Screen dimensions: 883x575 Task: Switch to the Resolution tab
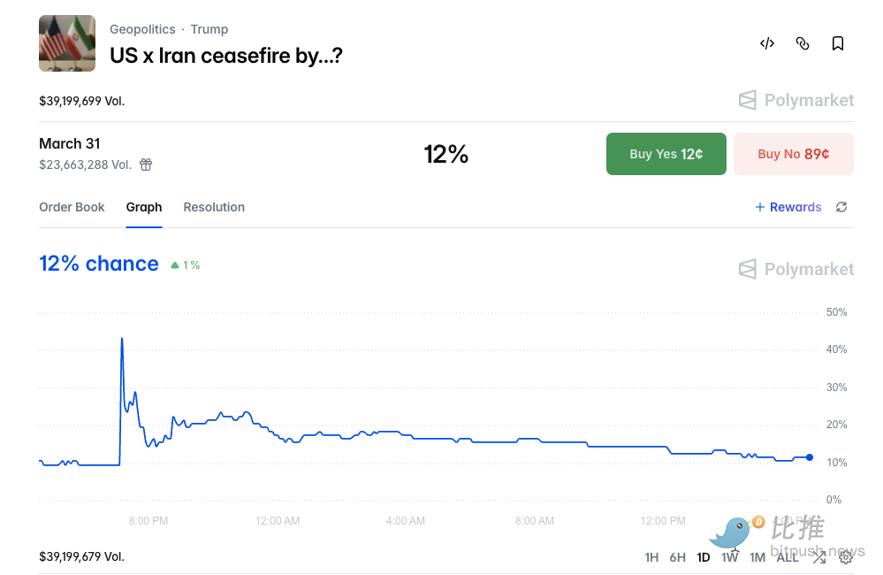(x=214, y=207)
